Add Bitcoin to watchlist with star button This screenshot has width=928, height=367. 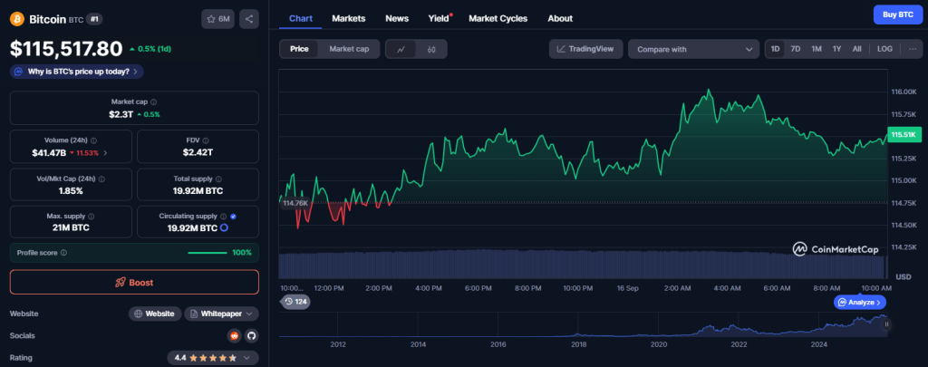[x=218, y=18]
